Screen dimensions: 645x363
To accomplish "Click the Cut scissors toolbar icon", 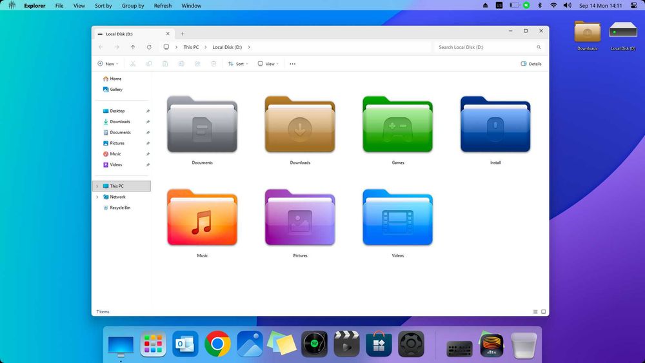I will point(133,64).
